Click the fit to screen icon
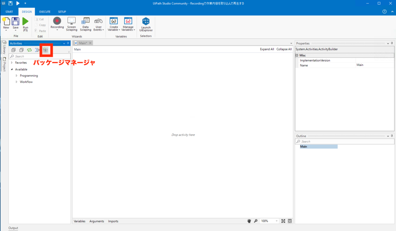Screen dimensions: 396x231 click(283, 221)
